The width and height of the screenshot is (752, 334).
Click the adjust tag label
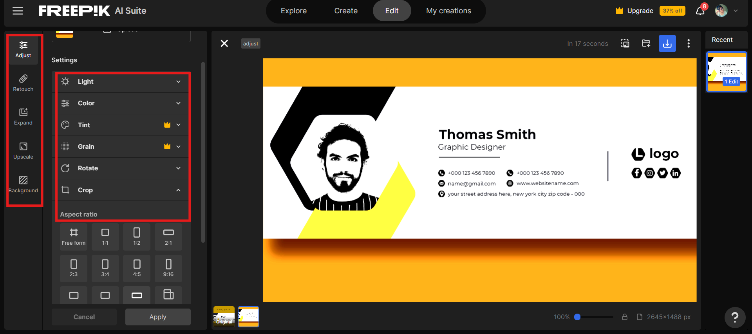tap(251, 43)
